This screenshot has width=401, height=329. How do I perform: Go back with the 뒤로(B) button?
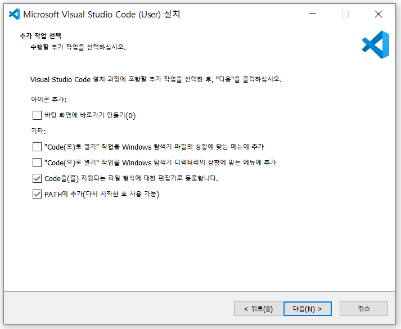point(258,309)
